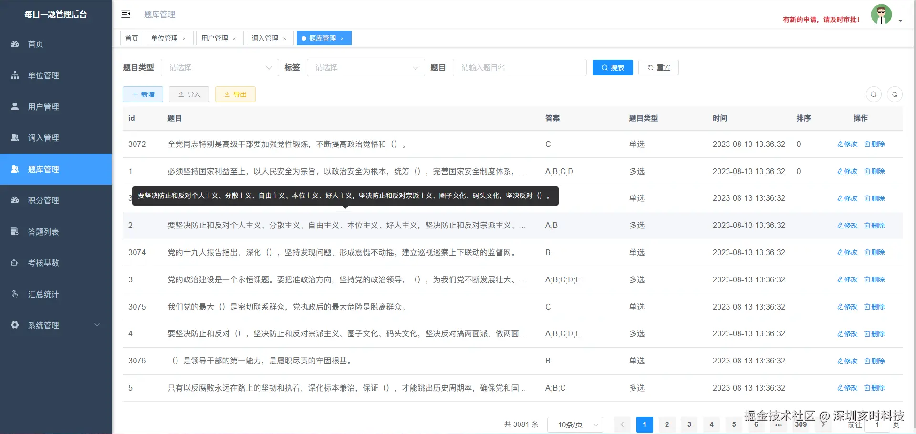Click the round refresh icon above the table

coord(895,94)
